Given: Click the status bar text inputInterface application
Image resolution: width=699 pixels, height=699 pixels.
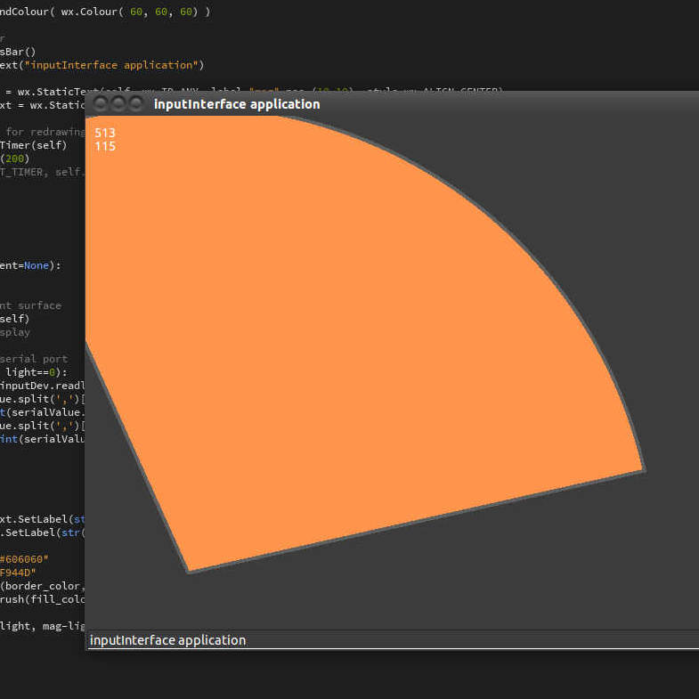Looking at the screenshot, I should pos(167,640).
